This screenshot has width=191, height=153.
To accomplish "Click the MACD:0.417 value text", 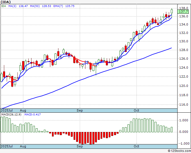I will point(33,115).
